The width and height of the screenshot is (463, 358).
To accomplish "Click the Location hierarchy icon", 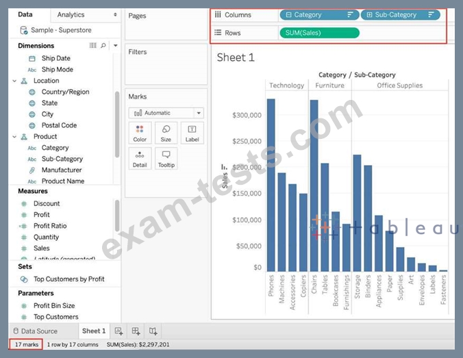I will [x=24, y=81].
